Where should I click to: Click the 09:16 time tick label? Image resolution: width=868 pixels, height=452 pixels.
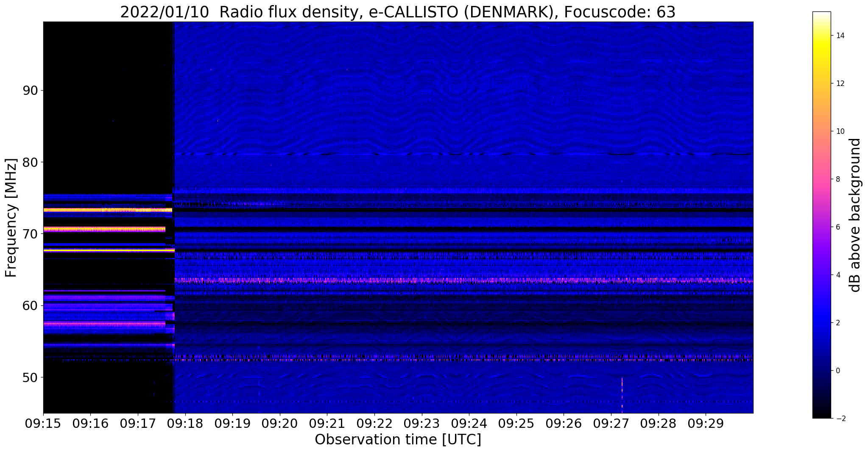click(x=90, y=424)
